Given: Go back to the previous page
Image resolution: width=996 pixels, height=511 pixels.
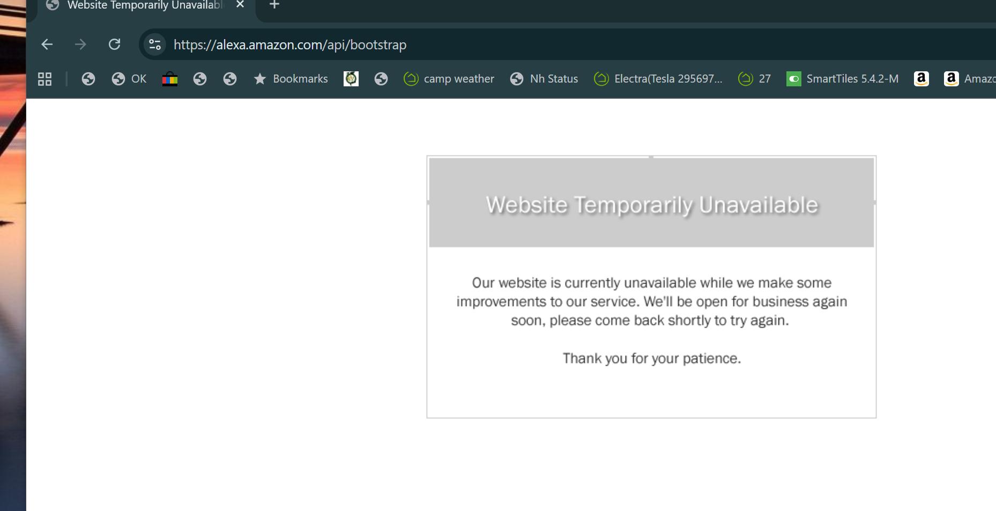Looking at the screenshot, I should coord(47,45).
